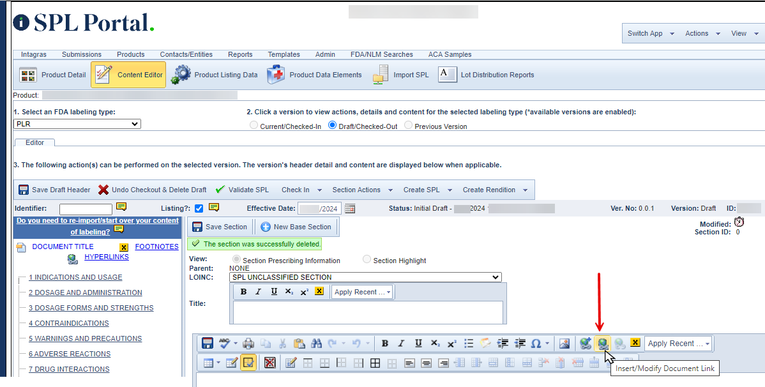This screenshot has width=765, height=387.
Task: Click the insert new hyperlink globe-plus icon
Action: click(586, 344)
